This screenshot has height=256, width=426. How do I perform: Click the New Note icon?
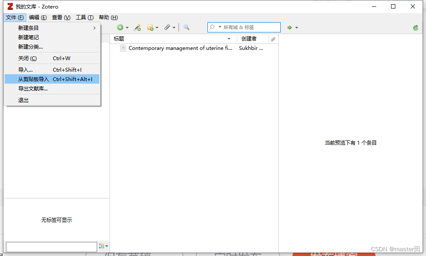[x=150, y=27]
